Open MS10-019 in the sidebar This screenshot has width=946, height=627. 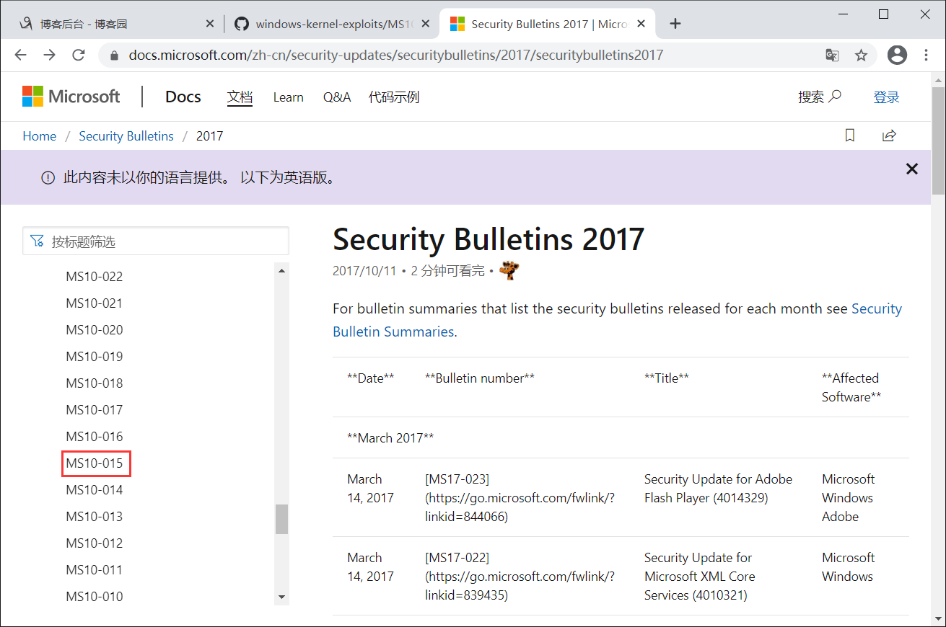95,357
